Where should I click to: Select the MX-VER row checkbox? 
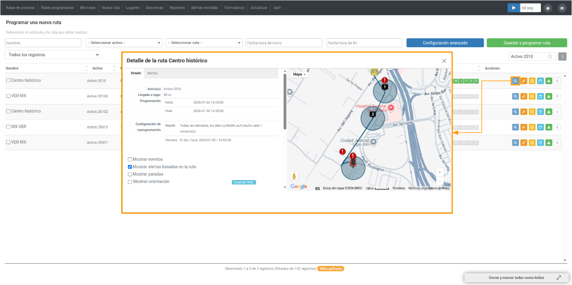coord(8,127)
